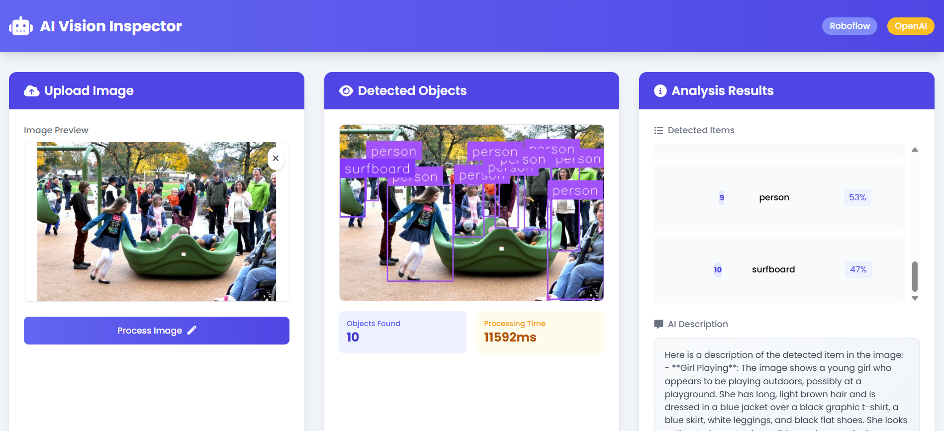Image resolution: width=944 pixels, height=431 pixels.
Task: Click the eye icon beside Detected Objects
Action: (x=346, y=91)
